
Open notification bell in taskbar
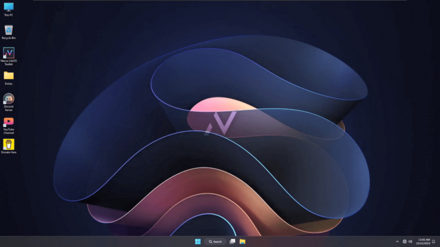(434, 242)
